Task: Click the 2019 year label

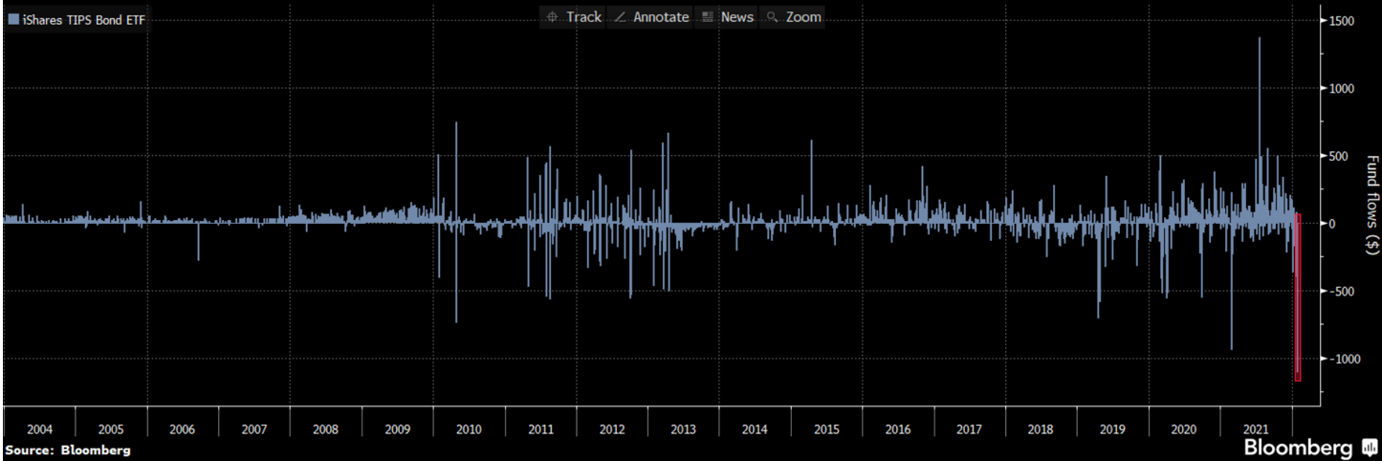Action: (x=1113, y=429)
